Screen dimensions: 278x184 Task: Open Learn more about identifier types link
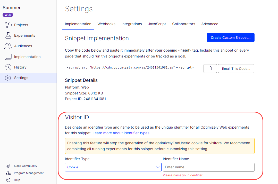click(121, 133)
